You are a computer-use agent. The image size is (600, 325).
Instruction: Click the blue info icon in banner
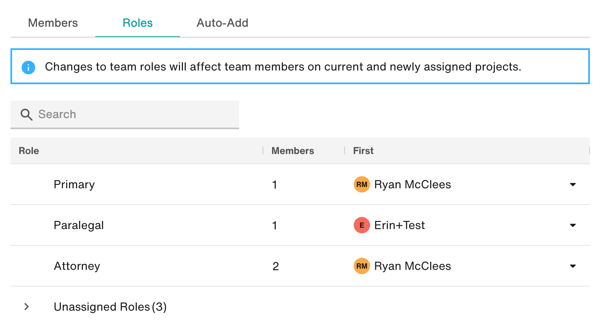coord(28,67)
